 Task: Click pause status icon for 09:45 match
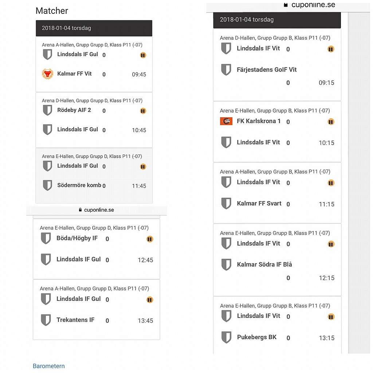coord(143,55)
